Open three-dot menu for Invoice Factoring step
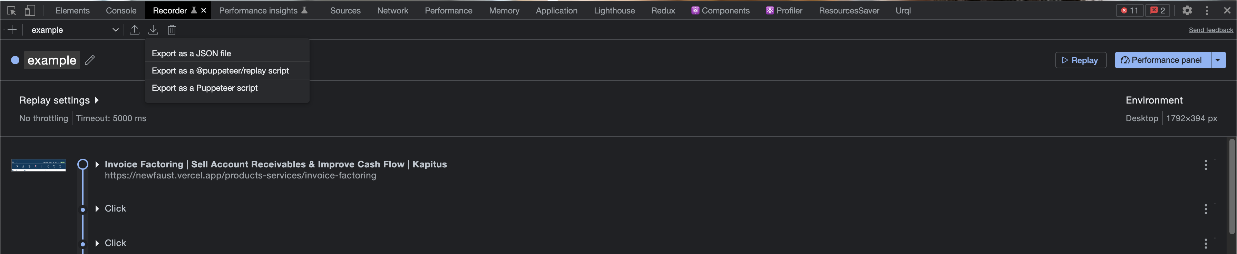The height and width of the screenshot is (254, 1237). (1206, 165)
